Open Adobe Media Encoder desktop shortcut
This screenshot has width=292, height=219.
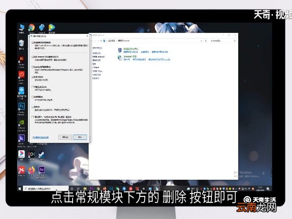click(22, 141)
